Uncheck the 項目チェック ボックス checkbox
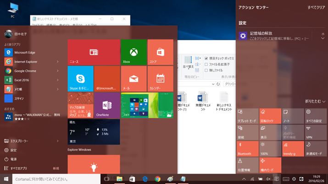Viewport: 328px width, 184px height. click(206, 59)
